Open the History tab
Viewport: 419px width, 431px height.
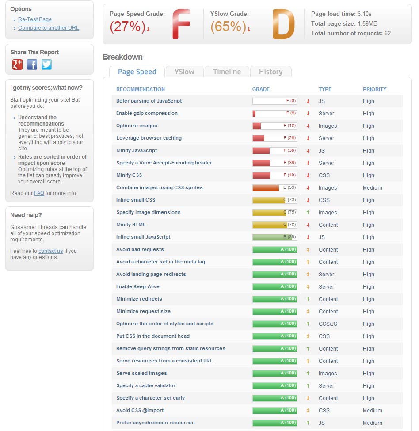click(270, 72)
